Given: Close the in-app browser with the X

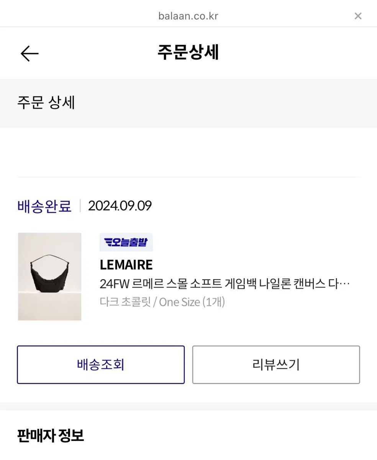Looking at the screenshot, I should click(358, 16).
